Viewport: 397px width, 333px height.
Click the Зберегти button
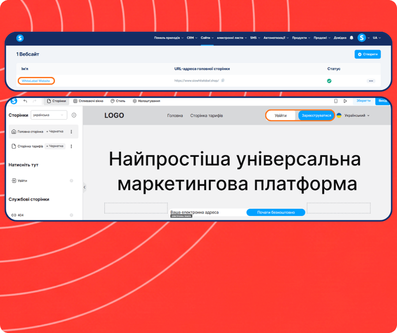pyautogui.click(x=363, y=101)
